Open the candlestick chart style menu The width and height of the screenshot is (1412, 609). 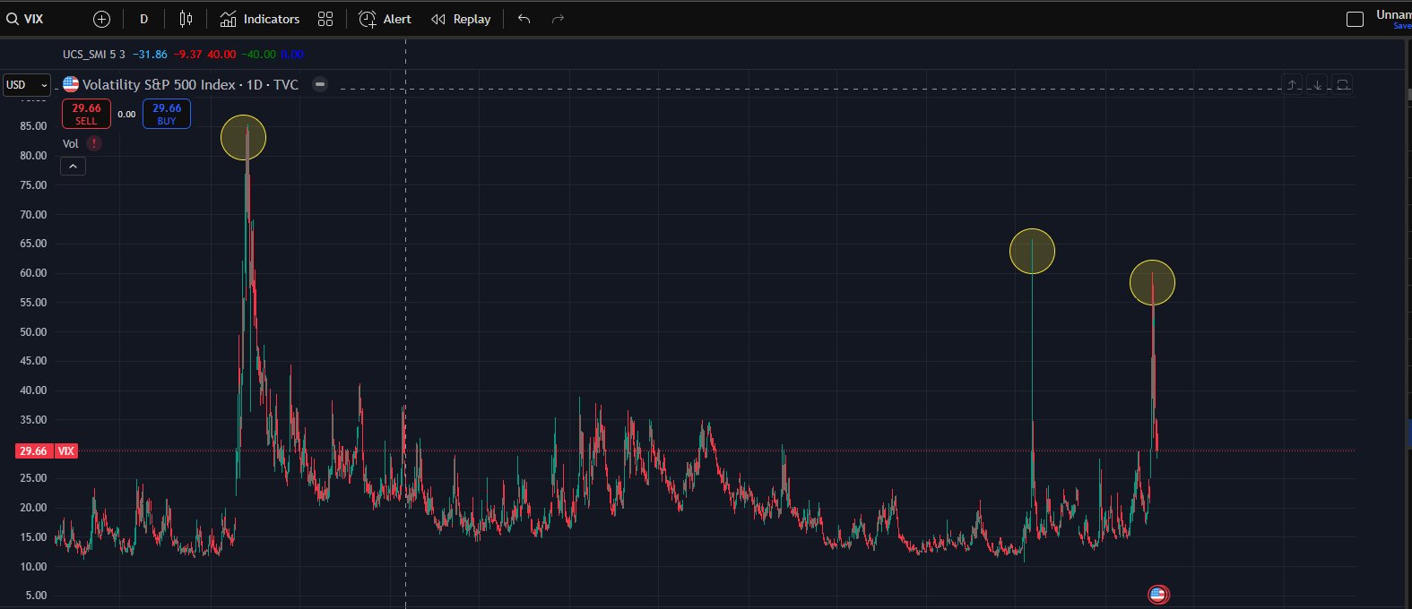coord(186,19)
